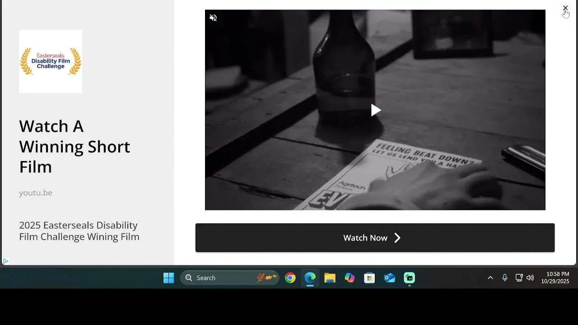Click the youtu.be link text
578x325 pixels.
click(x=36, y=193)
